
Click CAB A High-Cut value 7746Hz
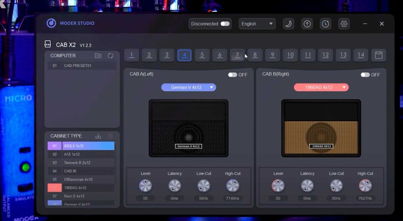tap(233, 198)
